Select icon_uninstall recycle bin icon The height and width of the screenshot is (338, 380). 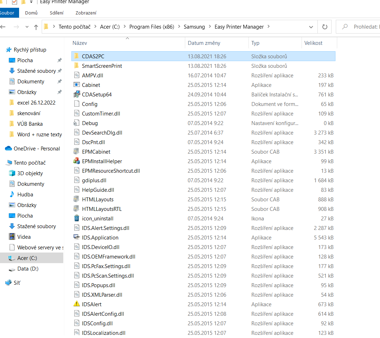[77, 218]
